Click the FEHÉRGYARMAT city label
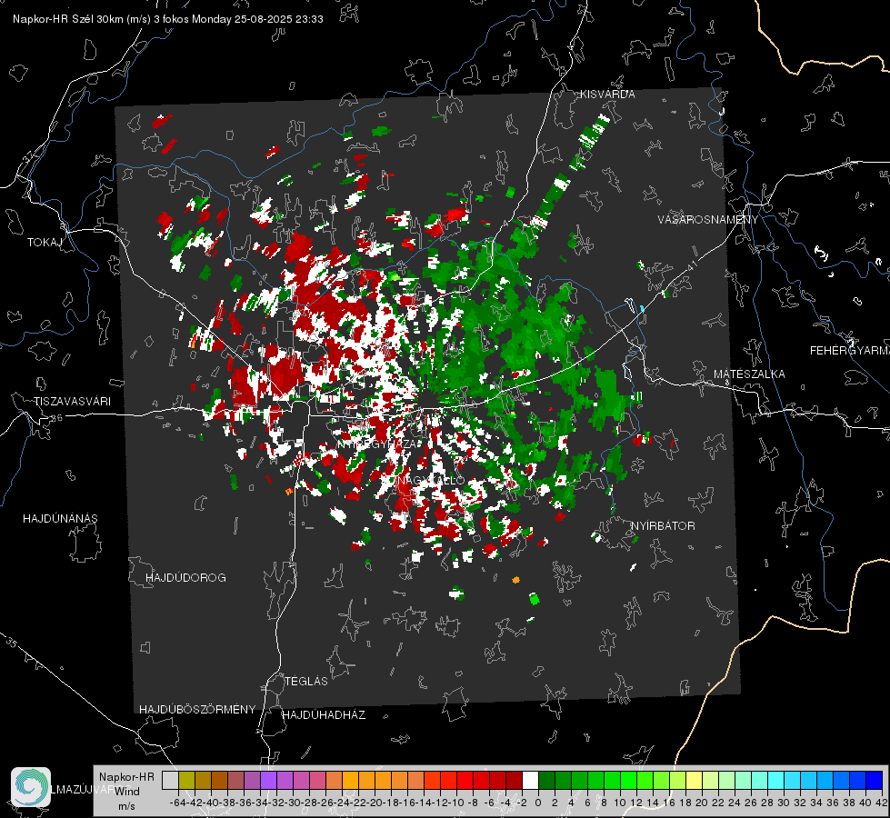Screen dimensions: 890x818 [850, 351]
